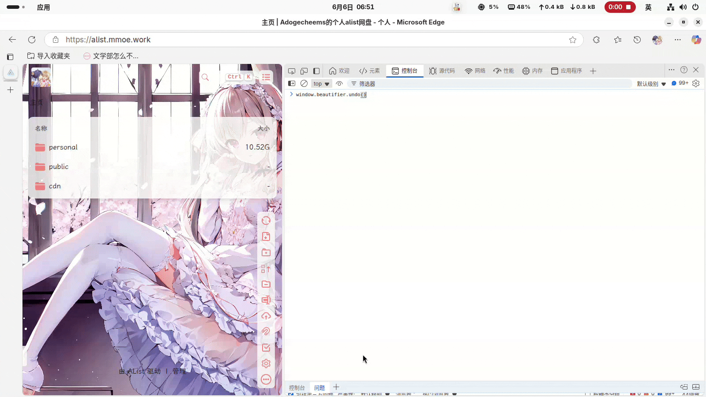
Task: Switch to the 元素 tab in DevTools
Action: 369,71
